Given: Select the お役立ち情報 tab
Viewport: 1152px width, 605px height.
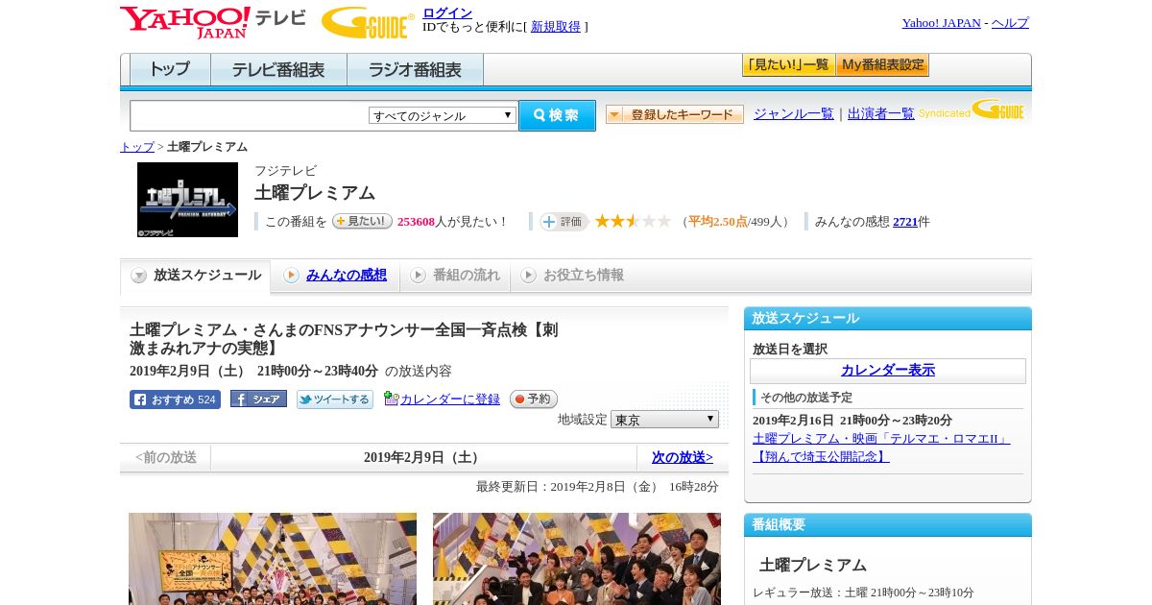Looking at the screenshot, I should pyautogui.click(x=572, y=276).
